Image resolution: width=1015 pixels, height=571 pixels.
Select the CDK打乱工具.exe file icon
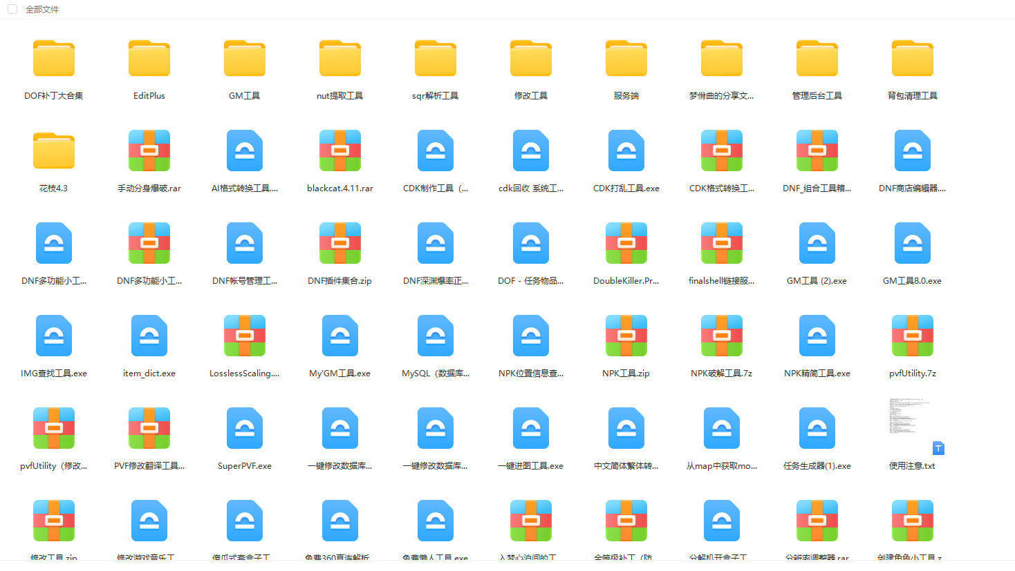(626, 151)
